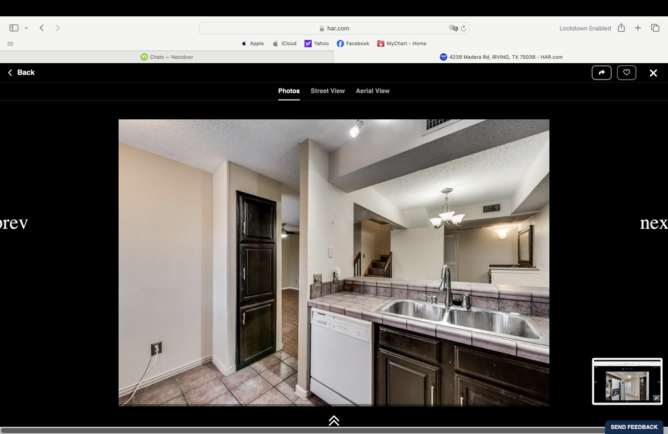The height and width of the screenshot is (434, 668).
Task: Switch to the Chats — Nextdoor tab
Action: 167,57
